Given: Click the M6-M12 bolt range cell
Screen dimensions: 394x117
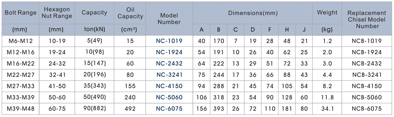Looking at the screenshot, I should tap(20, 41).
